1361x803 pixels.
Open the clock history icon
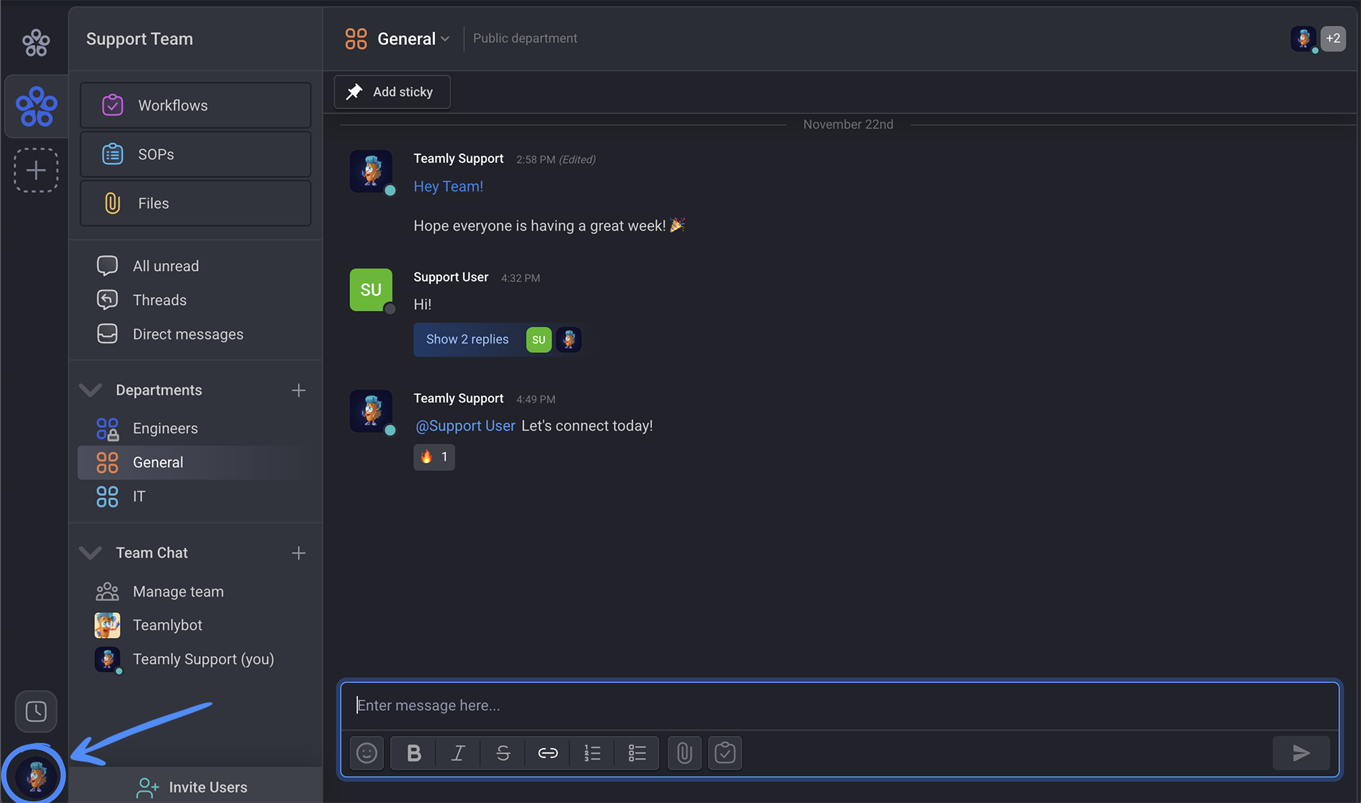tap(36, 712)
